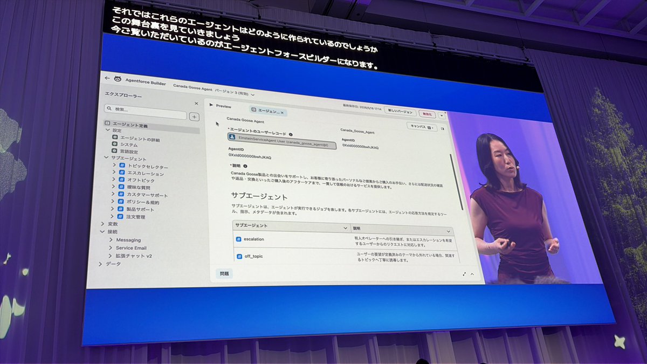The image size is (647, 364).
Task: Select the エージェント定義 tree row
Action: click(x=152, y=126)
